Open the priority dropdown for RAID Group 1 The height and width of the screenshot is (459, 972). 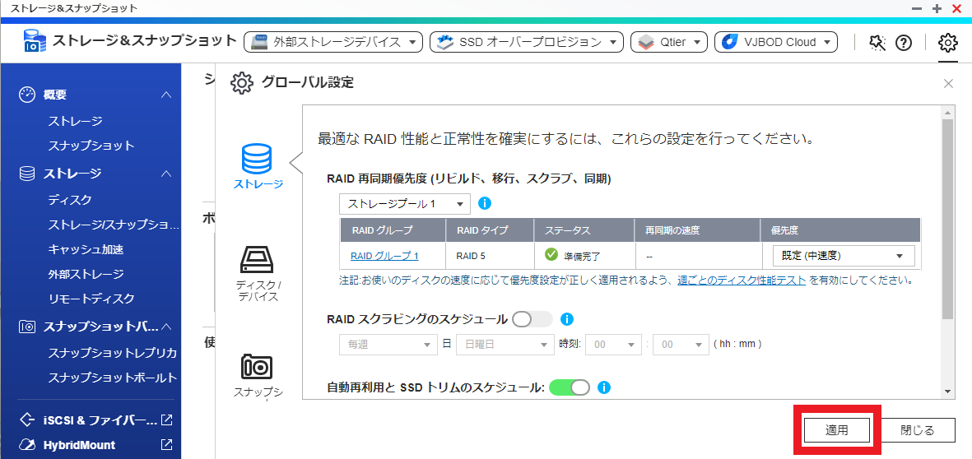pos(843,256)
